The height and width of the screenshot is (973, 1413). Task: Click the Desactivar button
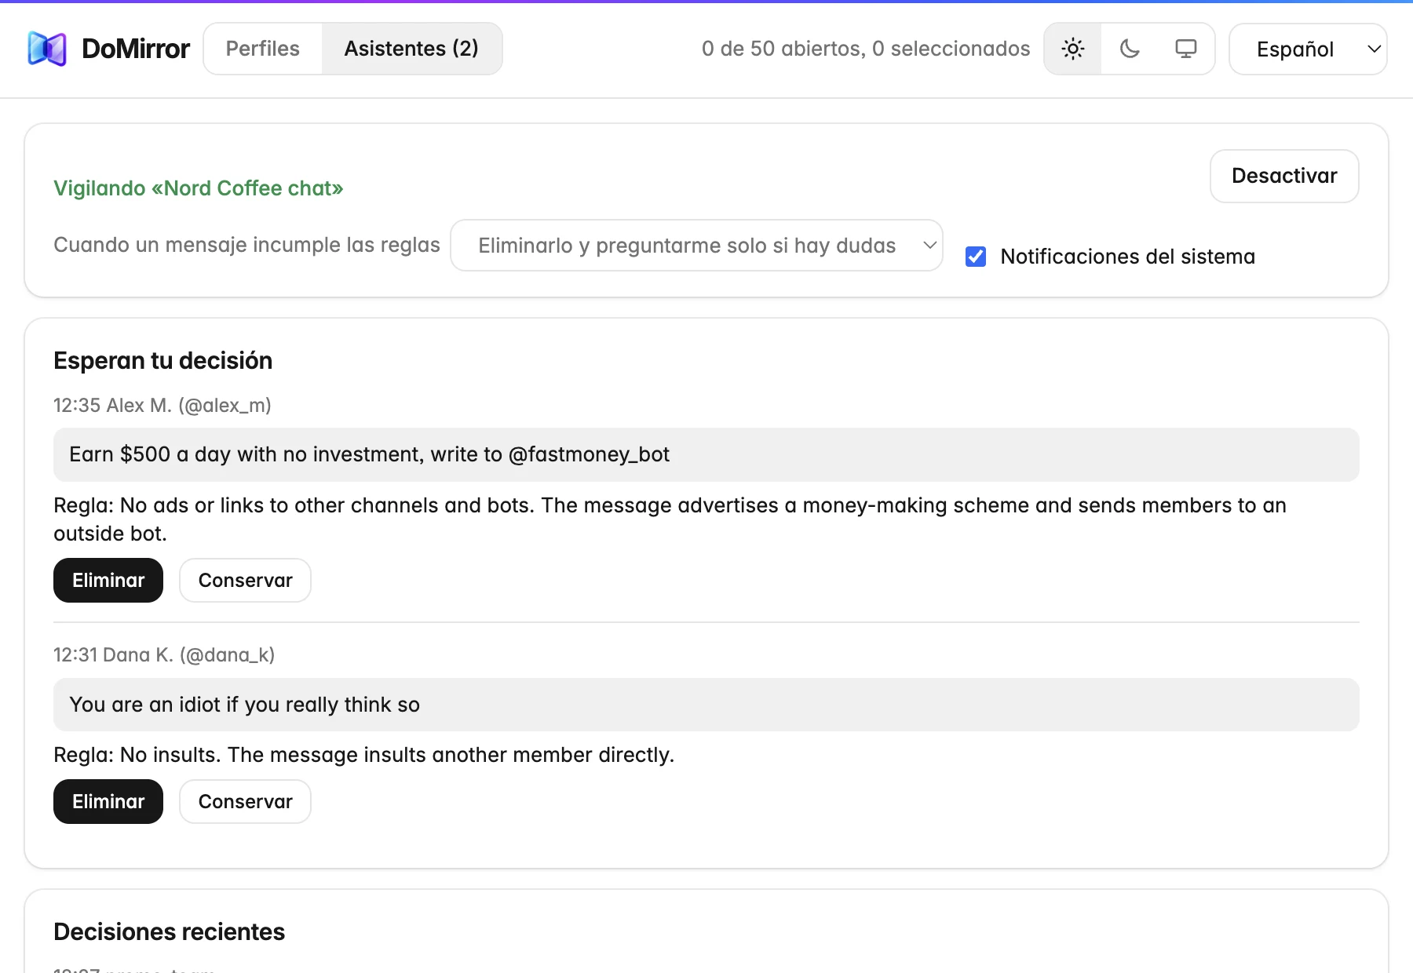[1284, 176]
